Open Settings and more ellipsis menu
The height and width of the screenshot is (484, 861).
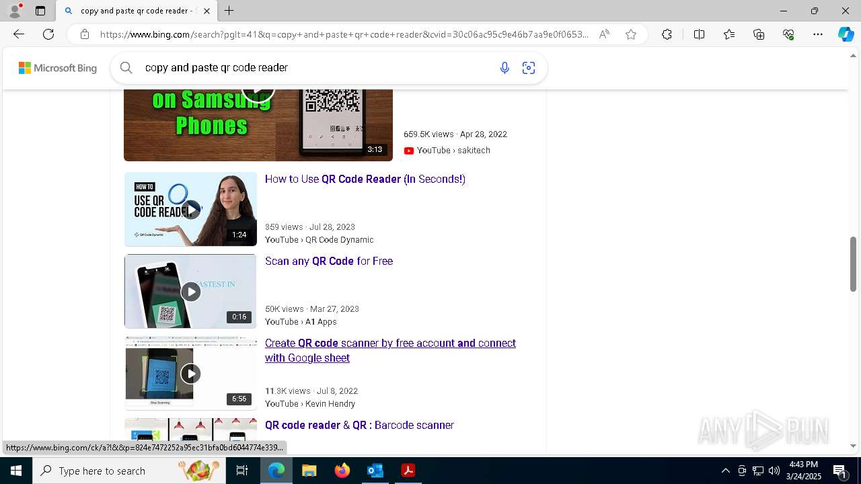pyautogui.click(x=818, y=34)
